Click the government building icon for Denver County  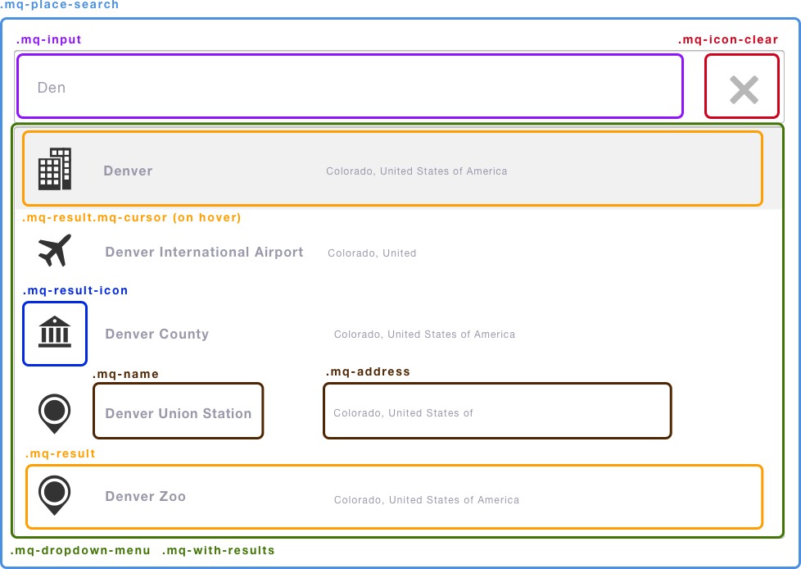click(55, 332)
